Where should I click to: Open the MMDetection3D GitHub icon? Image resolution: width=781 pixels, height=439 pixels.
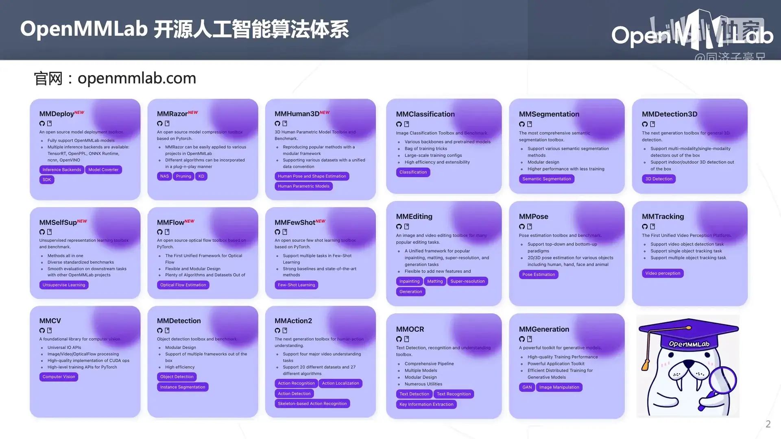[x=645, y=124]
